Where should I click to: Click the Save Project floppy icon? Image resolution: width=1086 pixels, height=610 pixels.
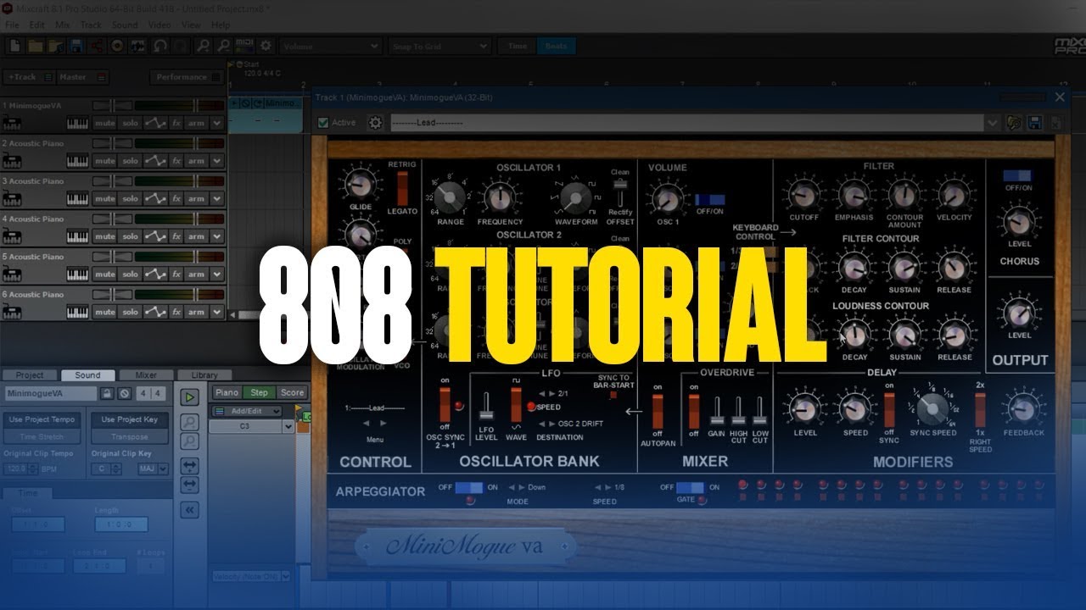(76, 46)
